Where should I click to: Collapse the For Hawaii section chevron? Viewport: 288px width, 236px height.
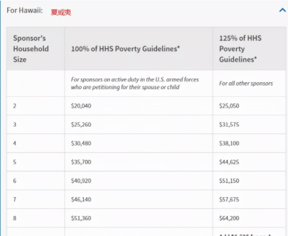(282, 10)
